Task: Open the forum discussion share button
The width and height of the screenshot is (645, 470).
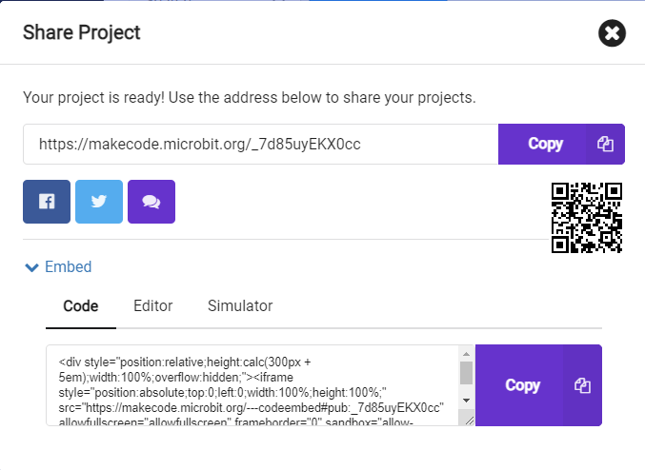Action: tap(151, 202)
